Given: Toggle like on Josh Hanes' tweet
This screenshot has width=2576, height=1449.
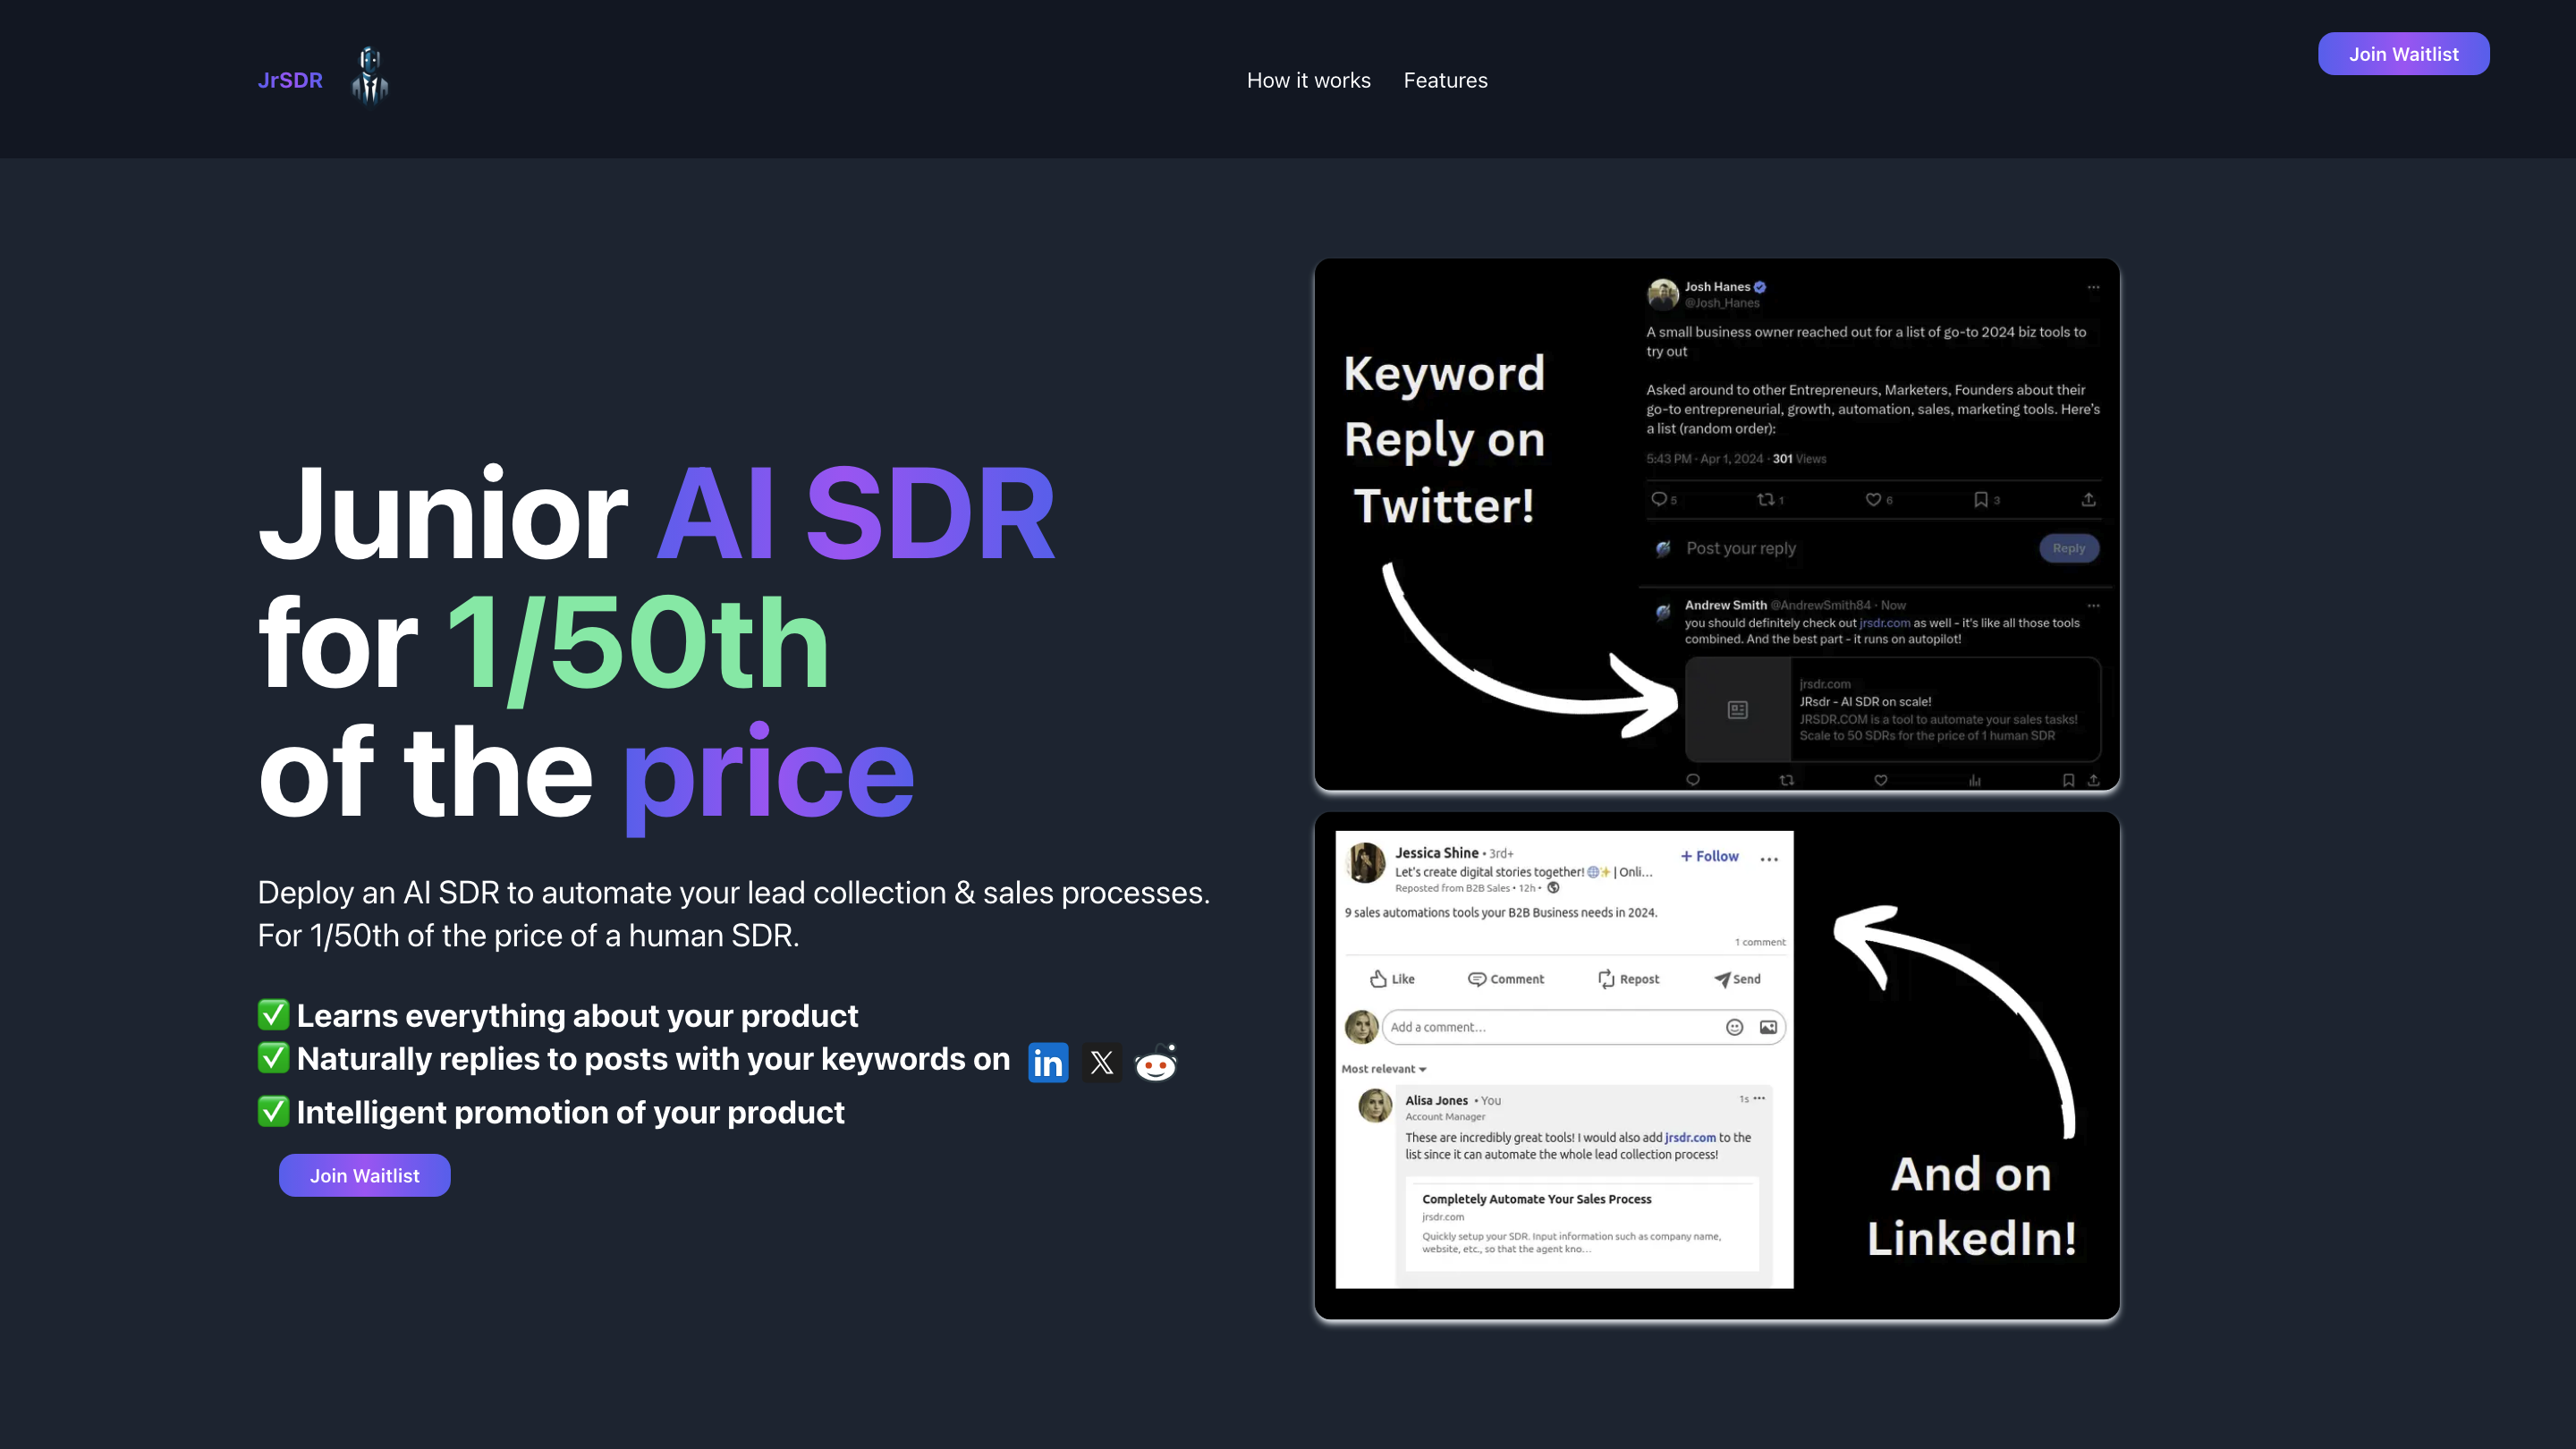Looking at the screenshot, I should click(1872, 500).
